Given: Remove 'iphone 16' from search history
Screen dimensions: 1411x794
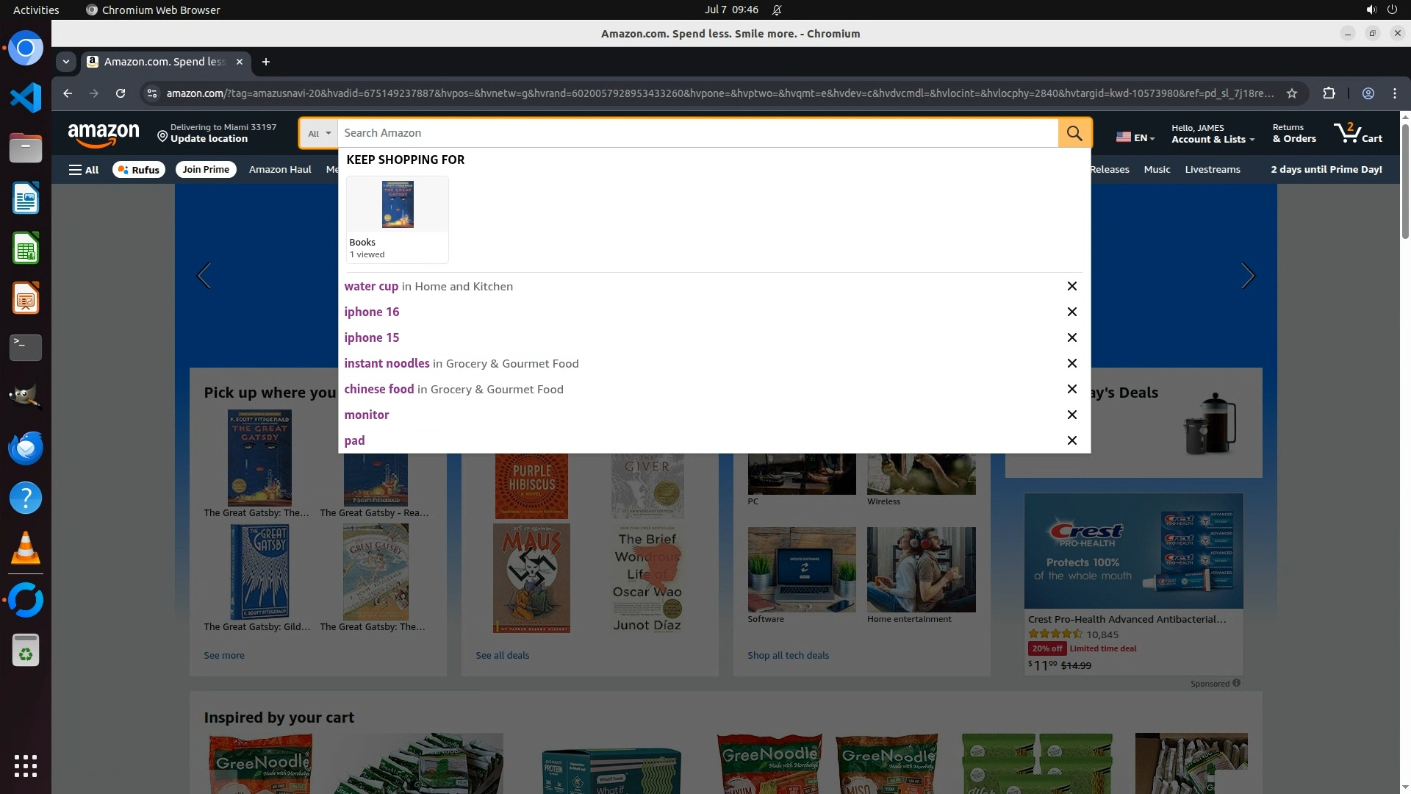Looking at the screenshot, I should [x=1071, y=312].
